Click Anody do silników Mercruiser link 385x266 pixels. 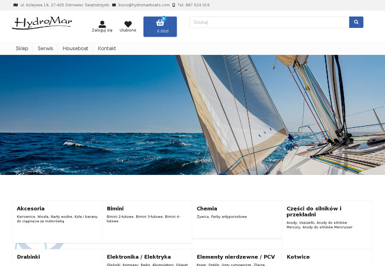point(328,228)
